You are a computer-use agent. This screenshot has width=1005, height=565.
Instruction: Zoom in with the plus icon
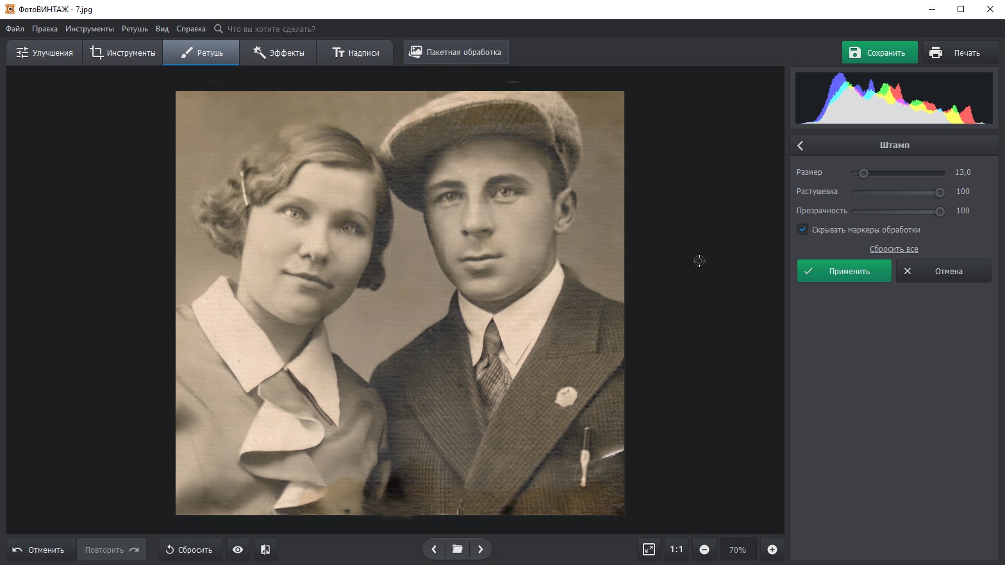[772, 550]
